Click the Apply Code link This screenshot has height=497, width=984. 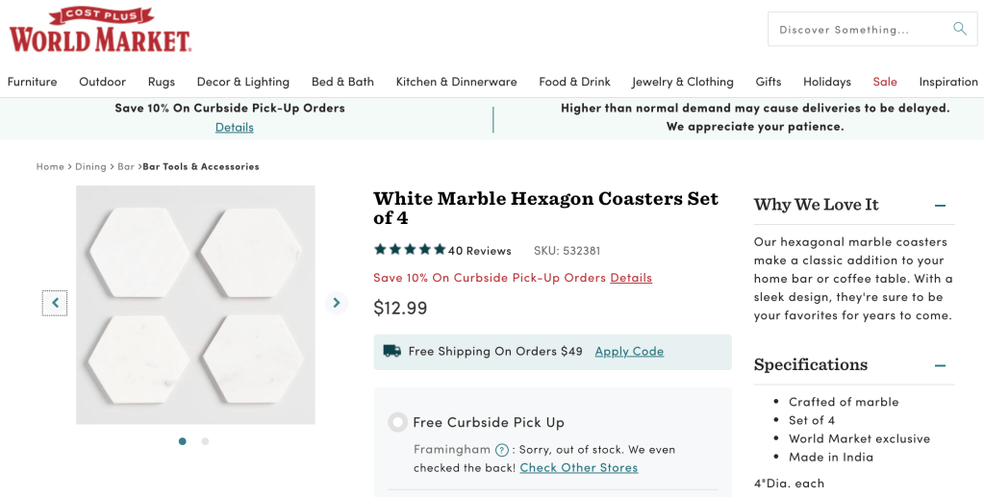(629, 351)
